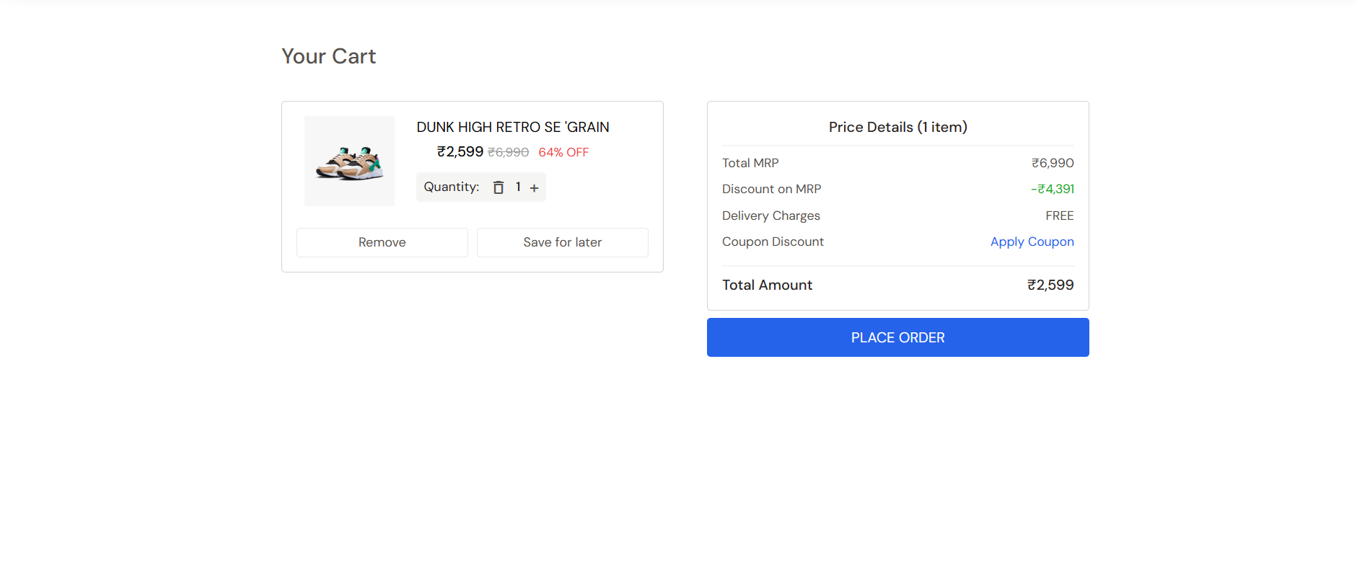Click the FREE delivery charges value

click(1060, 216)
